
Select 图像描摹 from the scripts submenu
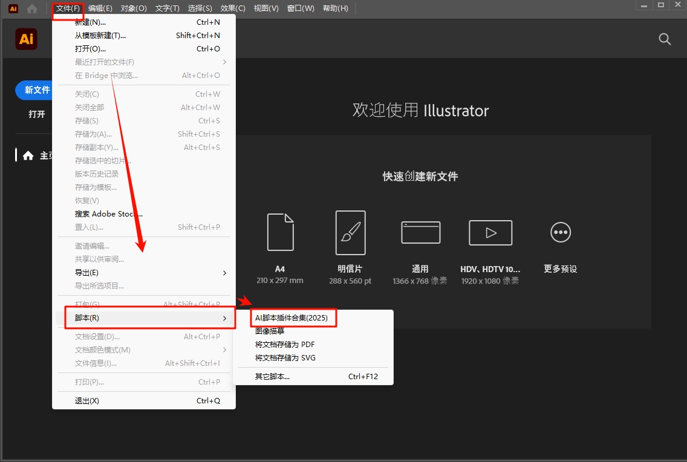[270, 331]
